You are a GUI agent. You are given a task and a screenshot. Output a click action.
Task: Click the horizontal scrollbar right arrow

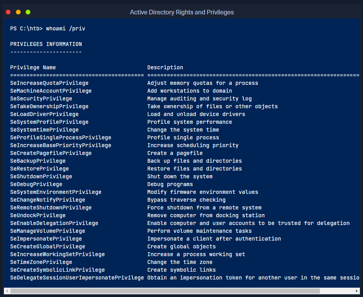point(356,291)
